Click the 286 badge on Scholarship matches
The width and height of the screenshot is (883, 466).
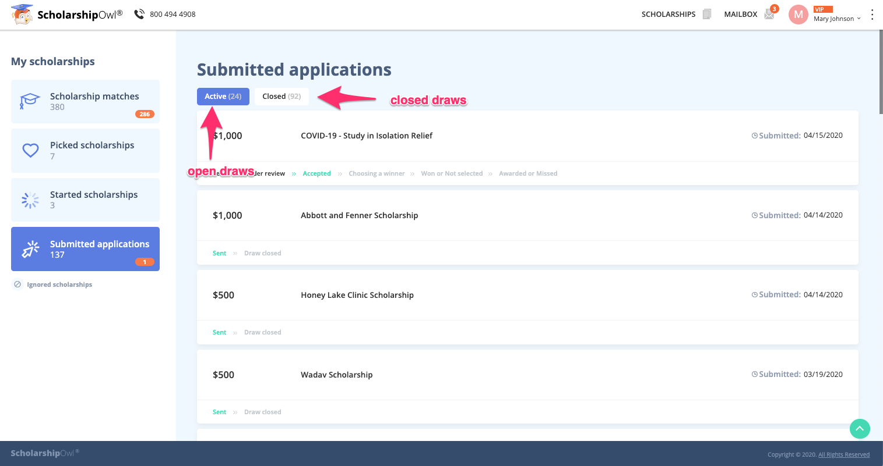tap(145, 114)
